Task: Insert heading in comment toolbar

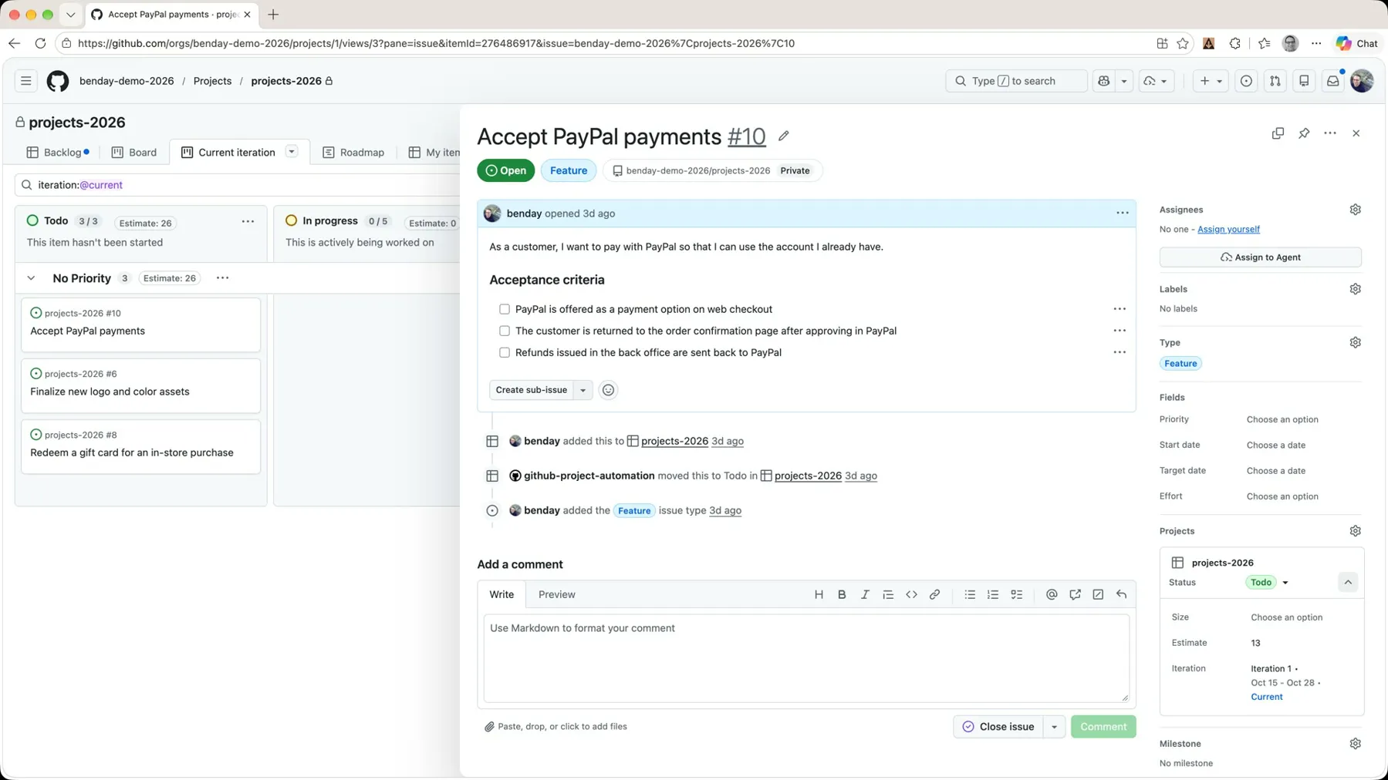Action: (x=819, y=594)
